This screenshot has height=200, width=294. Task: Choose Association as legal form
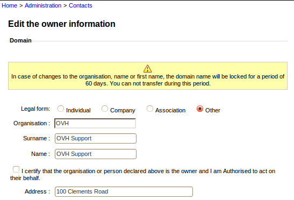click(x=149, y=109)
